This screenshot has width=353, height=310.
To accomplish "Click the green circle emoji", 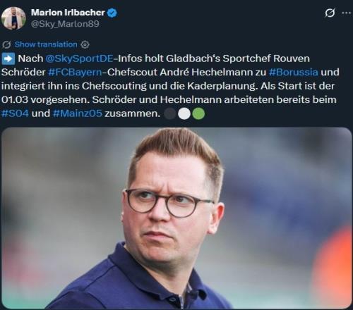I will click(x=198, y=114).
